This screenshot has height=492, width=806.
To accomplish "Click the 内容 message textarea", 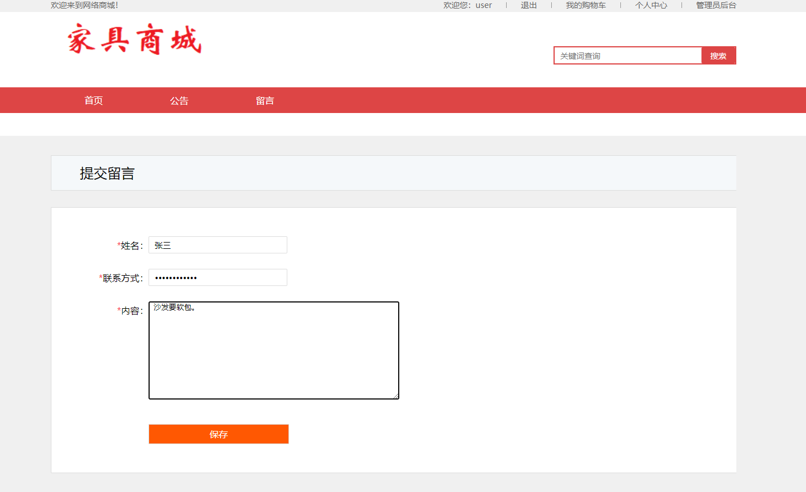I will [273, 348].
